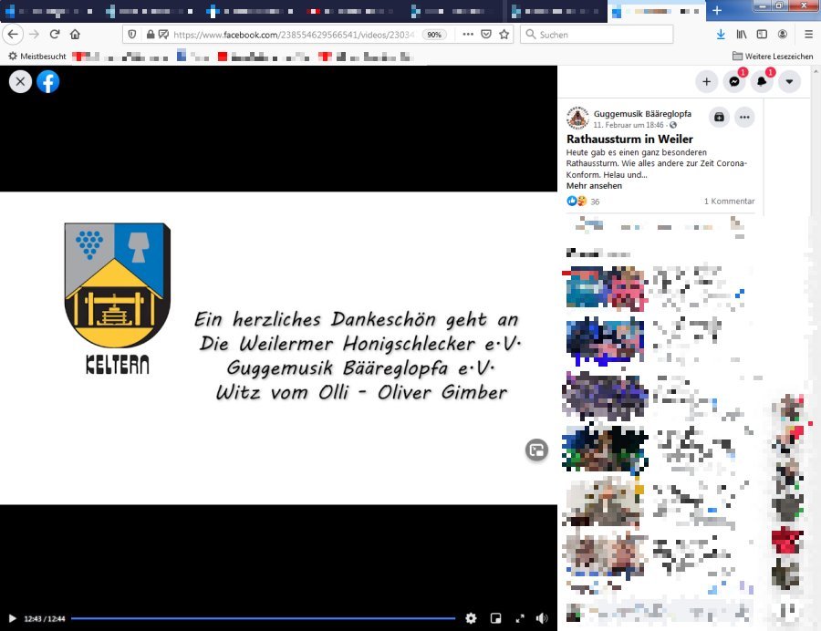Open the browser home page
The height and width of the screenshot is (631, 821).
(75, 35)
